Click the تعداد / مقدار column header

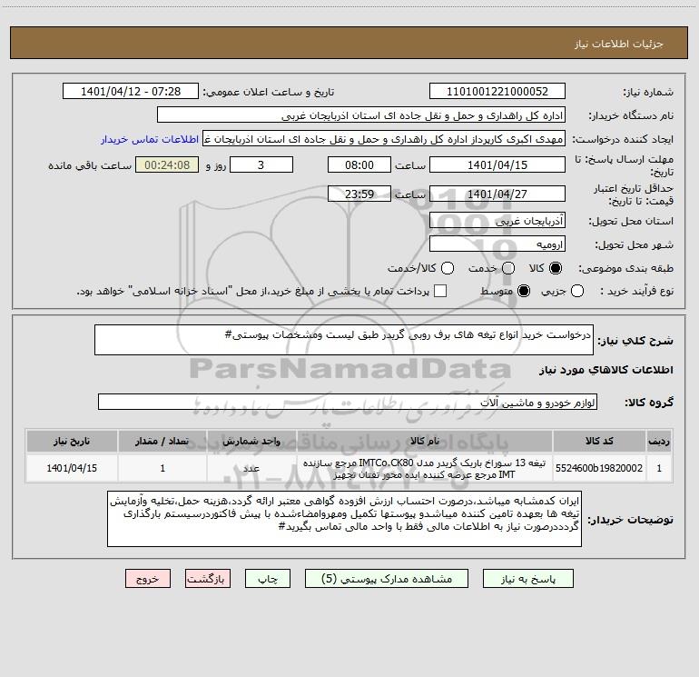coord(162,441)
